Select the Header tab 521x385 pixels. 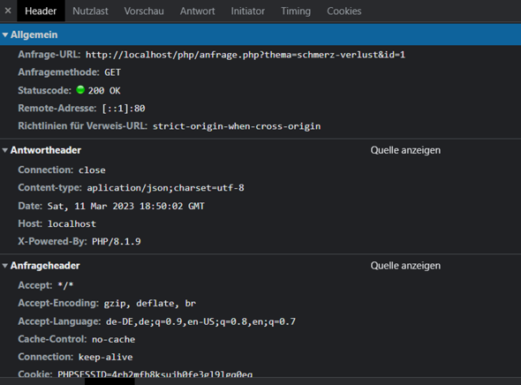41,11
